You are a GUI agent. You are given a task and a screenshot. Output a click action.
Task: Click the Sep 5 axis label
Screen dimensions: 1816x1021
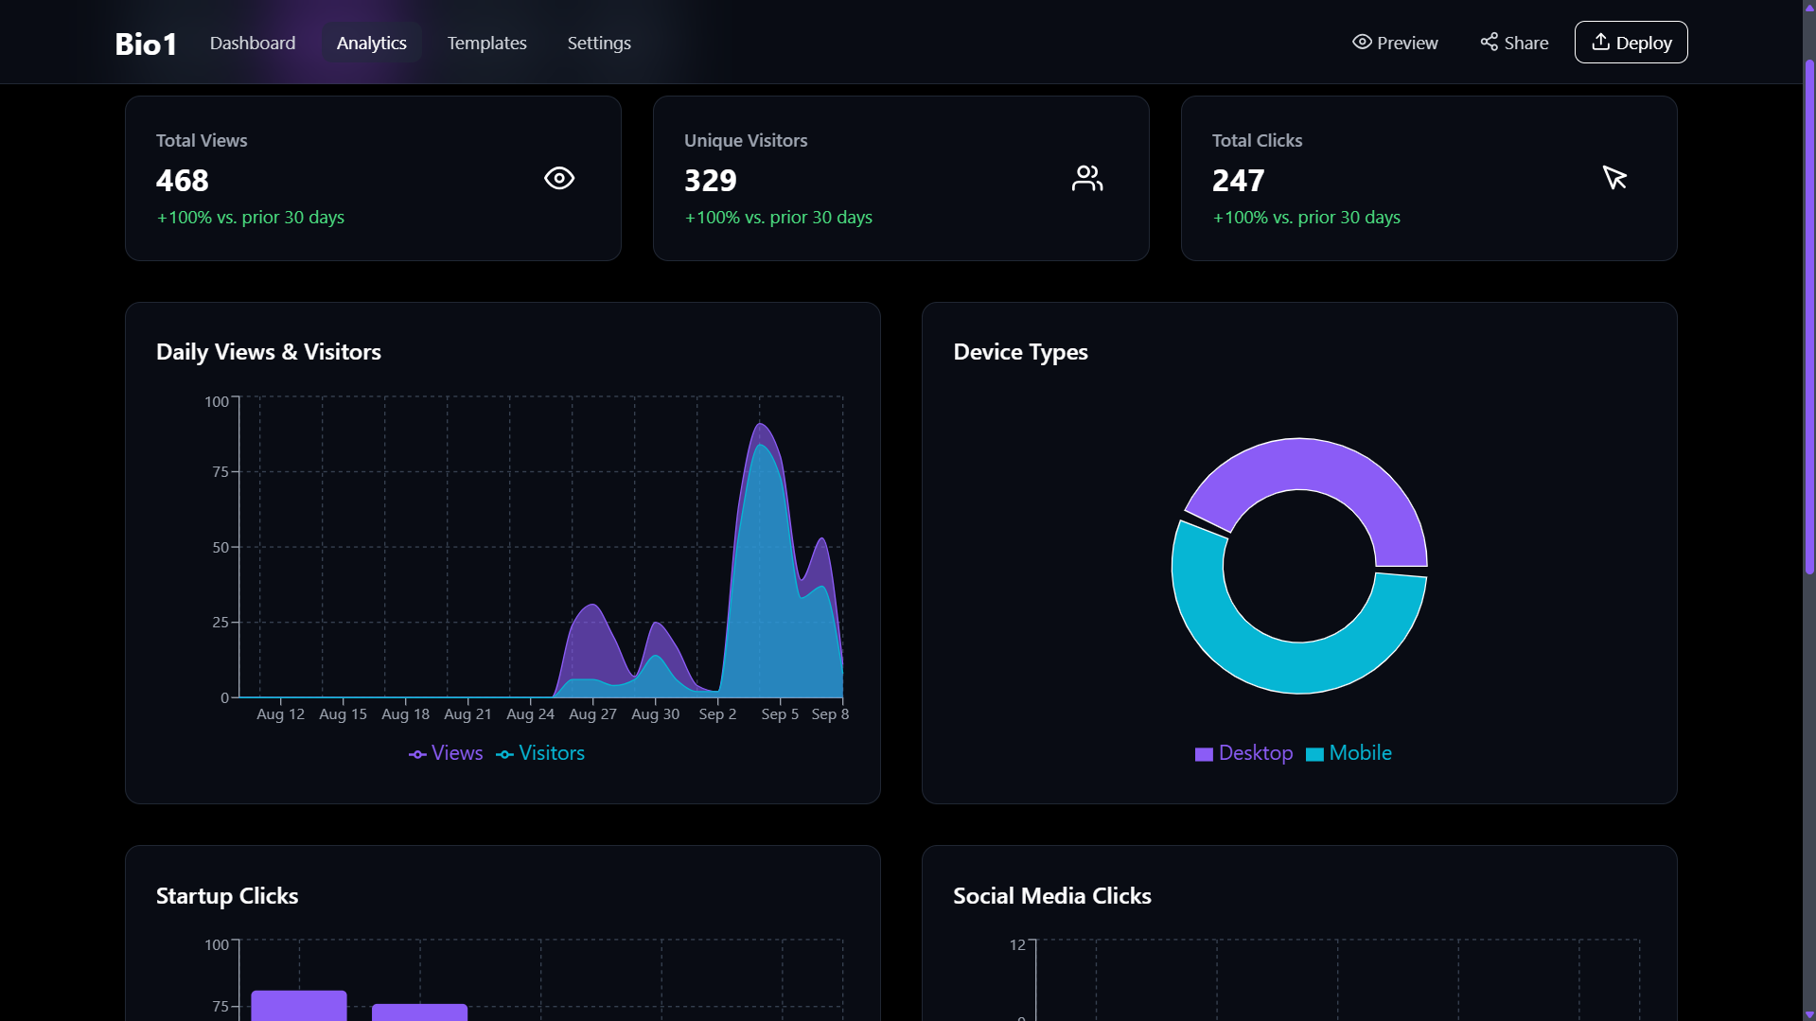[x=780, y=714]
